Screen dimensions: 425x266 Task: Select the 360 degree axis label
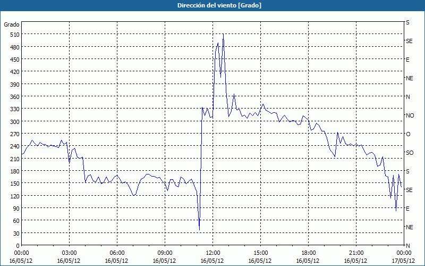tap(15, 97)
